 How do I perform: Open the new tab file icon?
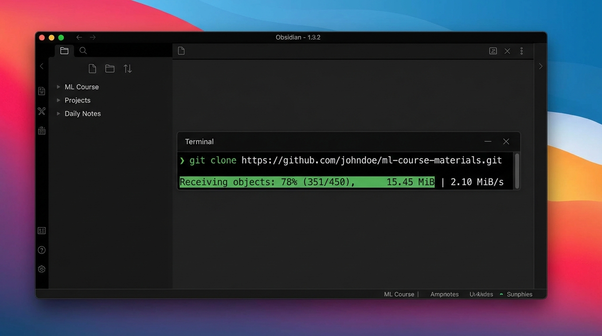click(x=181, y=51)
